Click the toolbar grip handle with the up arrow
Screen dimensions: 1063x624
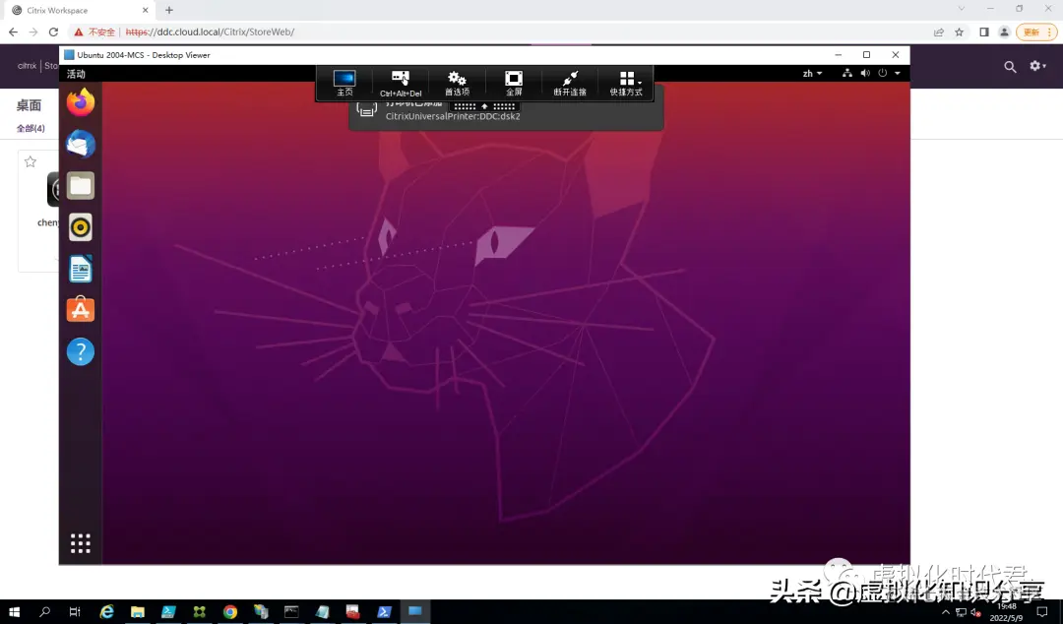(x=484, y=106)
